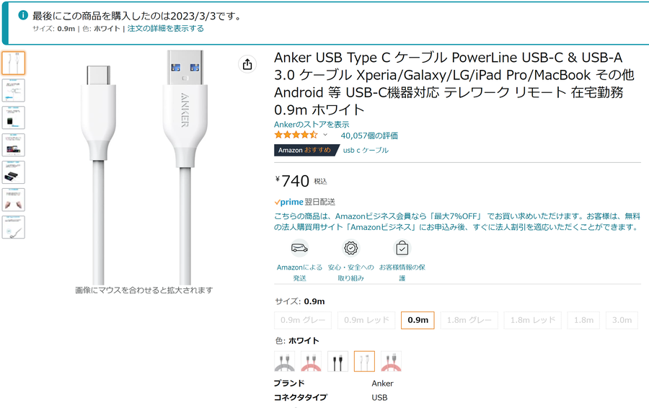Click the star rating icons

(296, 135)
